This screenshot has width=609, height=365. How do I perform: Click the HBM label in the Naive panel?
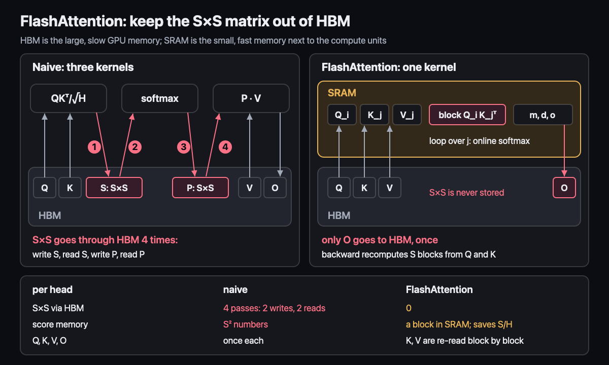click(x=50, y=215)
